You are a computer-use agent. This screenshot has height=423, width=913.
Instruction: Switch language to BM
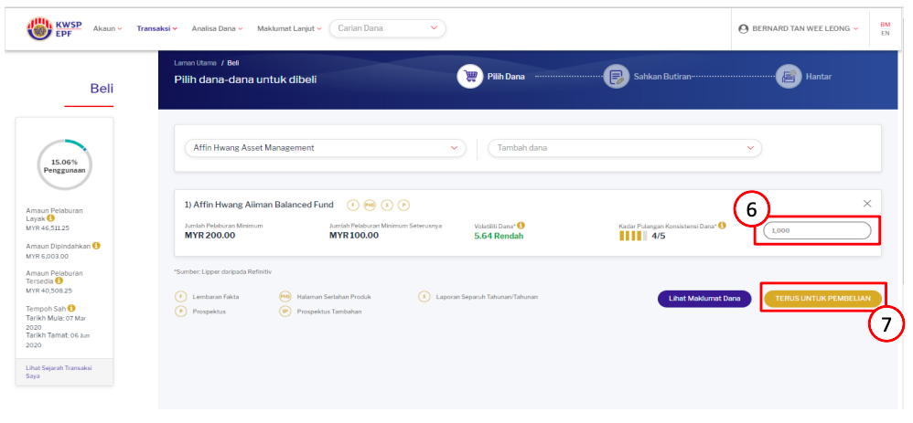click(885, 25)
